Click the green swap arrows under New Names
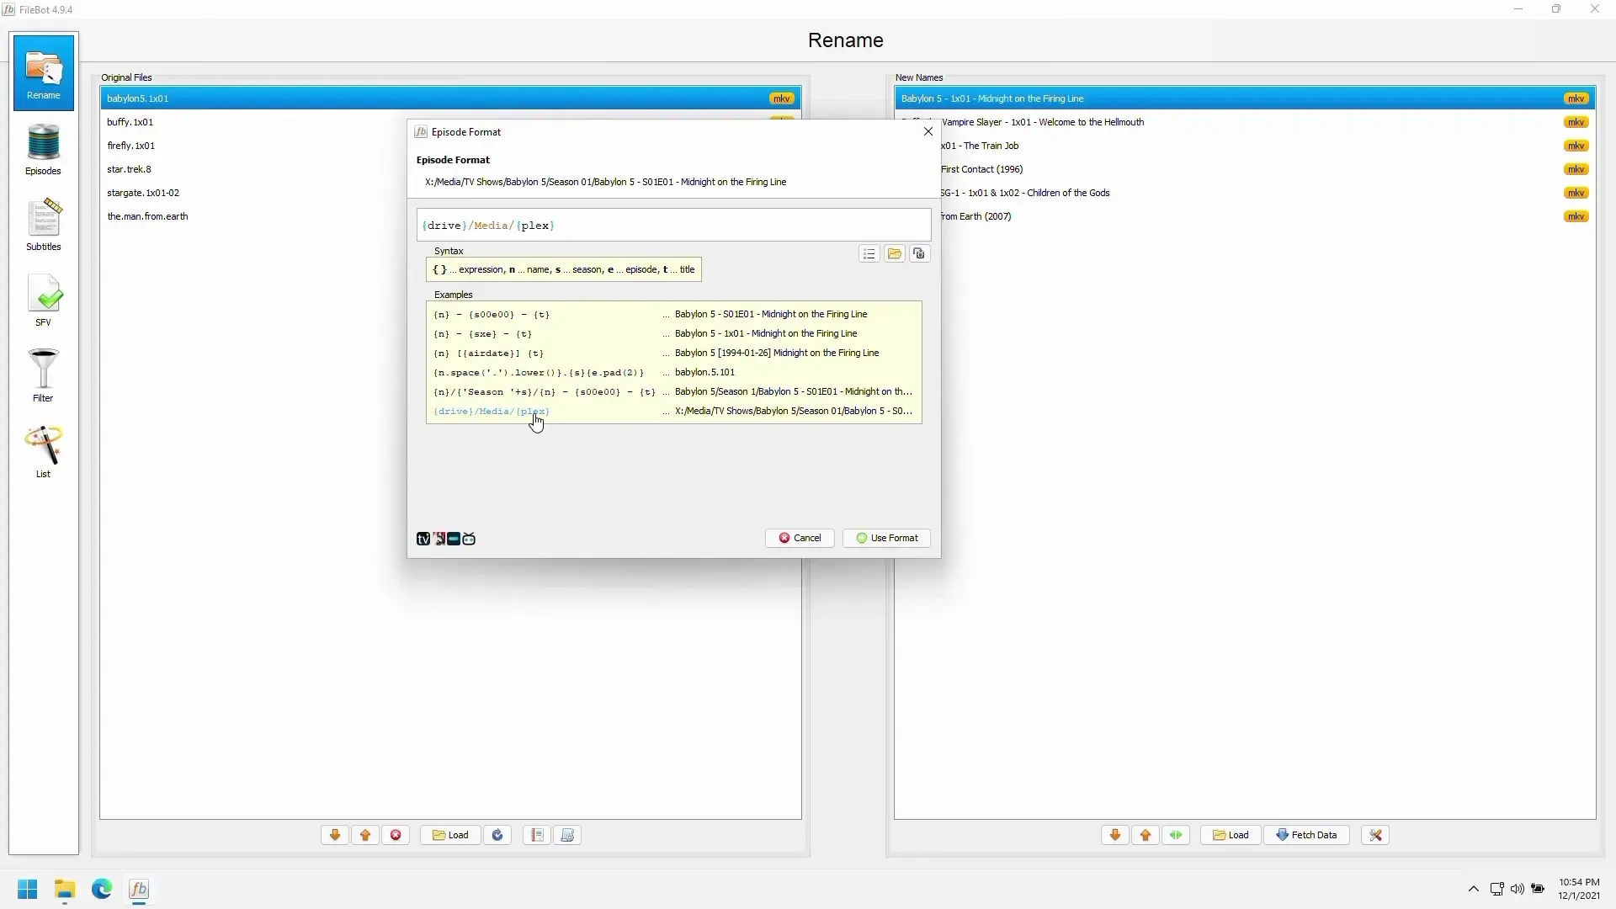This screenshot has height=909, width=1616. (1176, 835)
